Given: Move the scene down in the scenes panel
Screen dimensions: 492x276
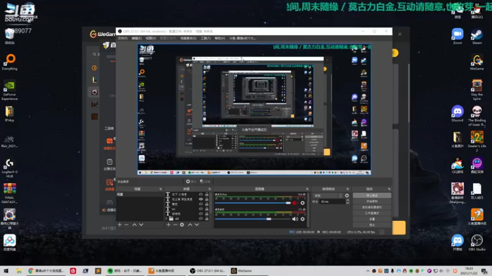Looking at the screenshot, I should tap(141, 224).
